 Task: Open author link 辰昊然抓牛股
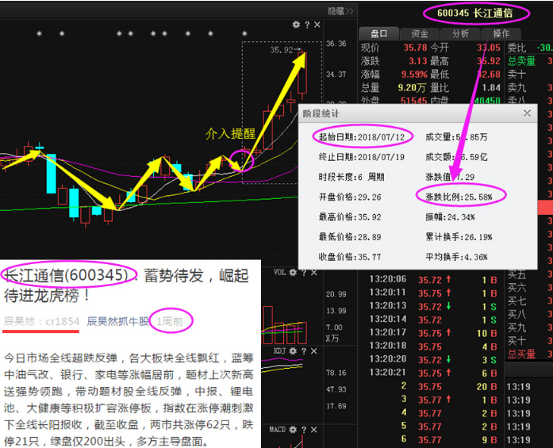pos(118,321)
